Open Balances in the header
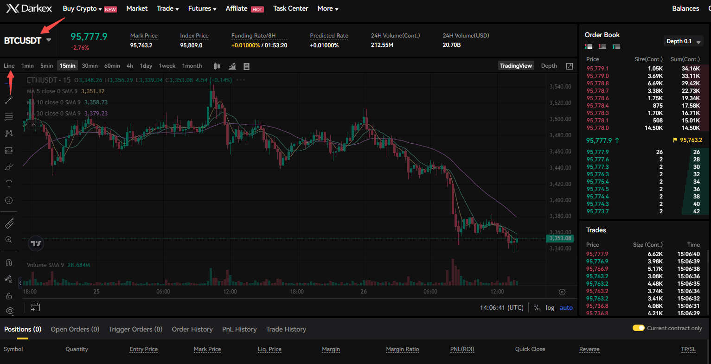Screen dimensions: 711x364 685,8
